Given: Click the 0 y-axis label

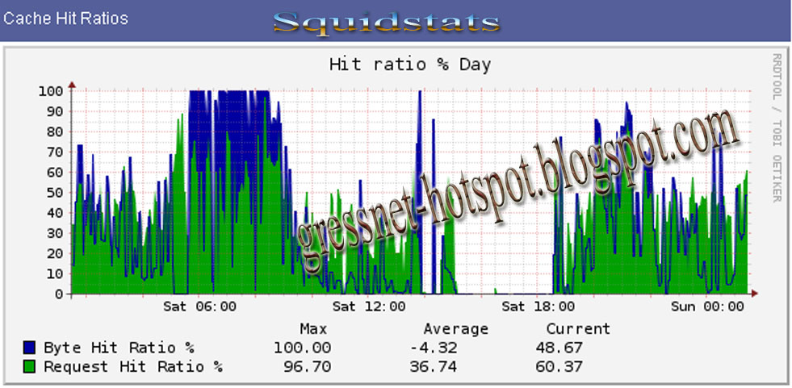Looking at the screenshot, I should point(59,294).
